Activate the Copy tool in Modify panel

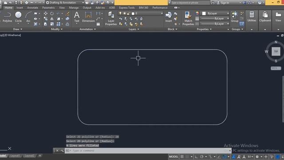(45, 19)
